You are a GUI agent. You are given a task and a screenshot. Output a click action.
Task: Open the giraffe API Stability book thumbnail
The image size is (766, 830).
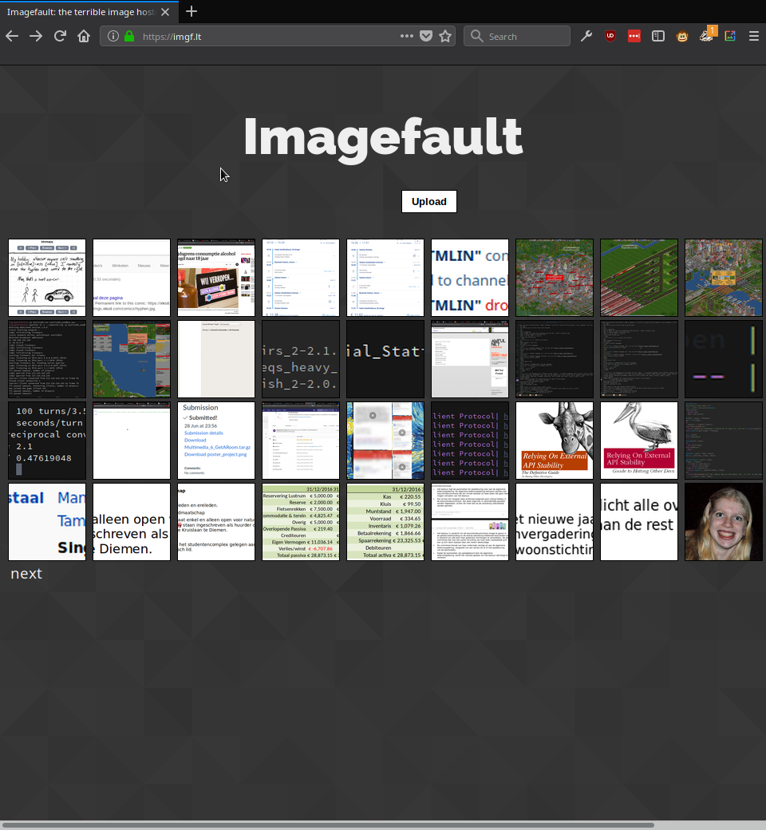coord(555,441)
